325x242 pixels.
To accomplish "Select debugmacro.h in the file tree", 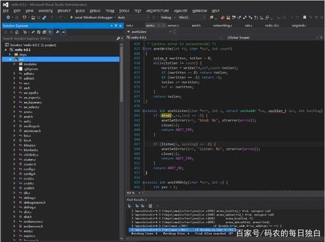I will [x=35, y=202].
